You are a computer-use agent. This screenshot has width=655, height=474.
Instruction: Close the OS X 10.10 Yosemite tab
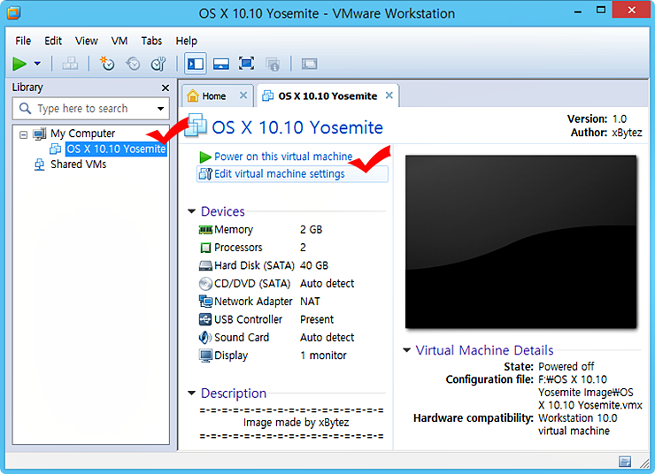[x=389, y=96]
